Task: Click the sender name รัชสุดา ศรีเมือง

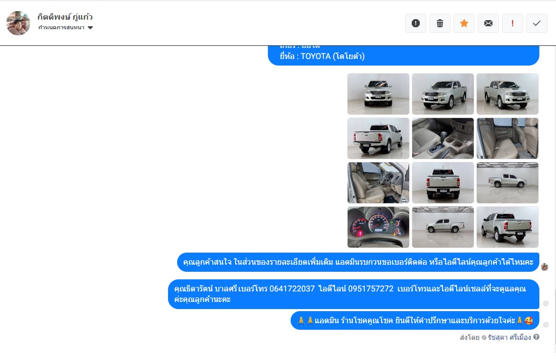Action: point(509,337)
